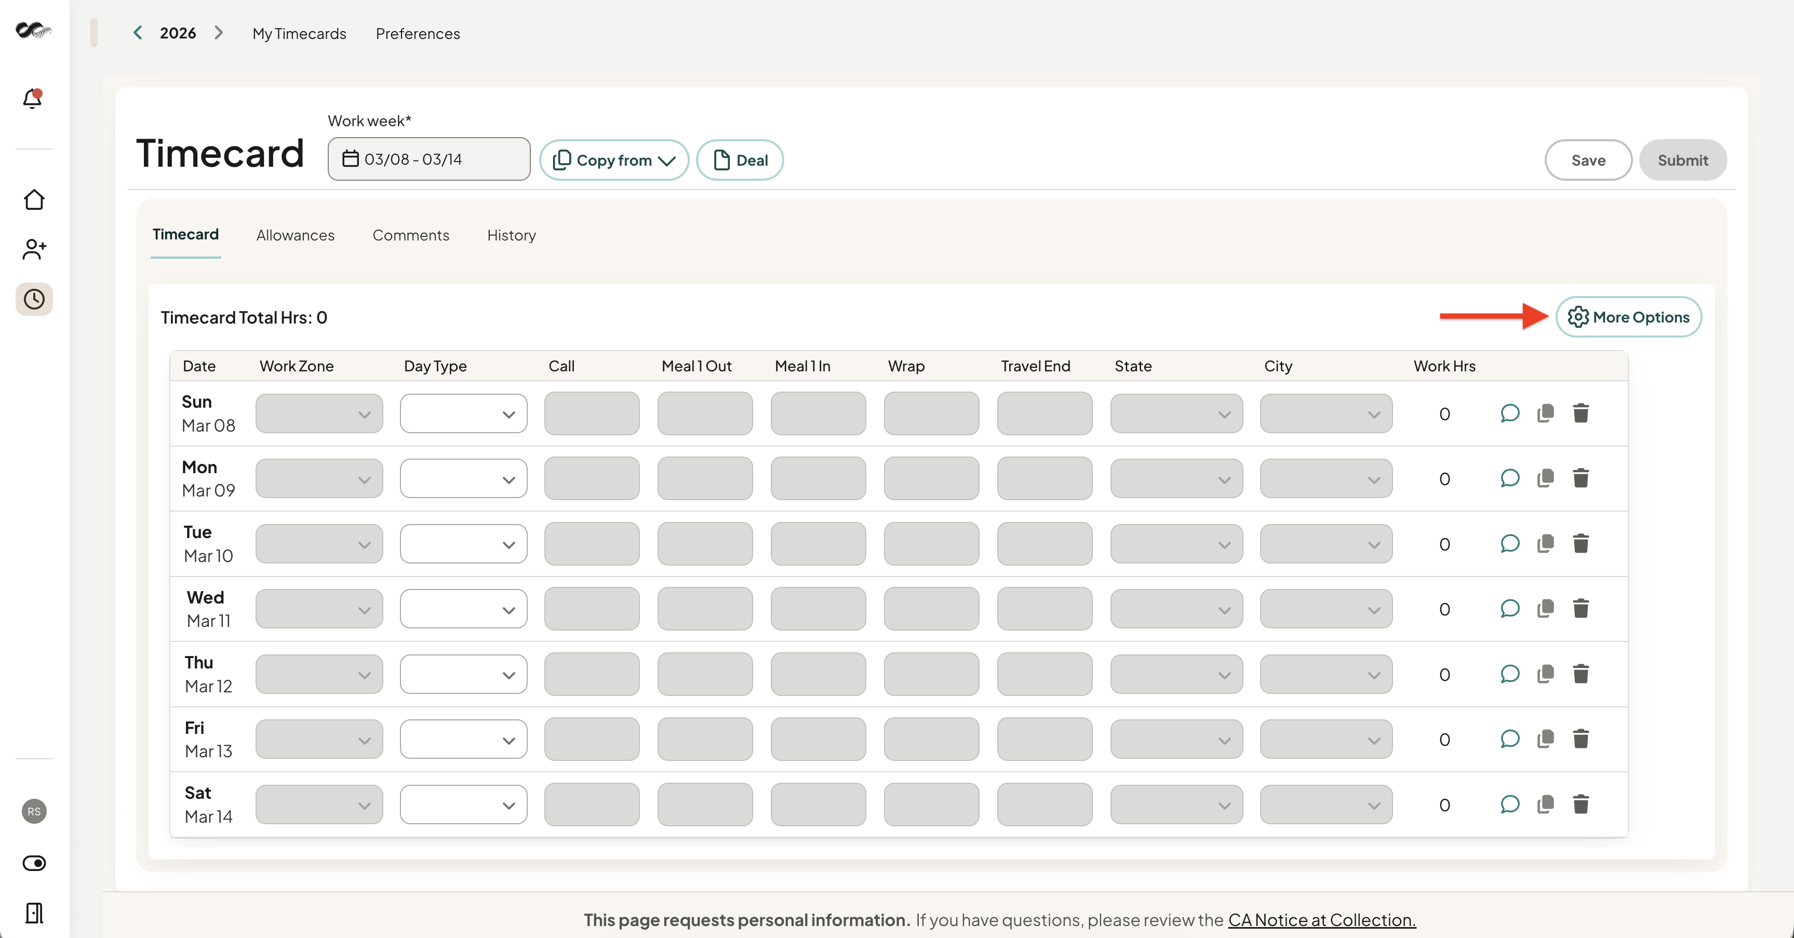The image size is (1794, 938).
Task: Open the Work week date picker field
Action: [429, 159]
